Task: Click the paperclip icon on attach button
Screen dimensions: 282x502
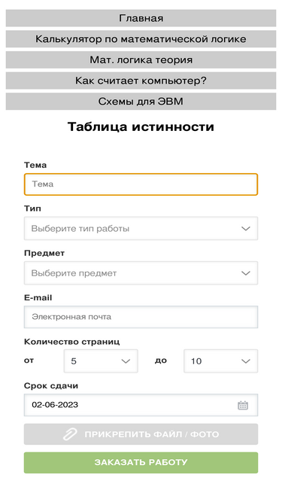Action: tap(70, 434)
